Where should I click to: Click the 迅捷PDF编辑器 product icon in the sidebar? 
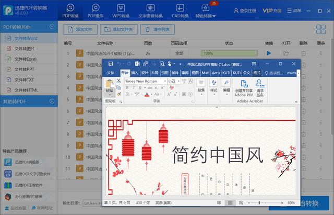pyautogui.click(x=8, y=162)
